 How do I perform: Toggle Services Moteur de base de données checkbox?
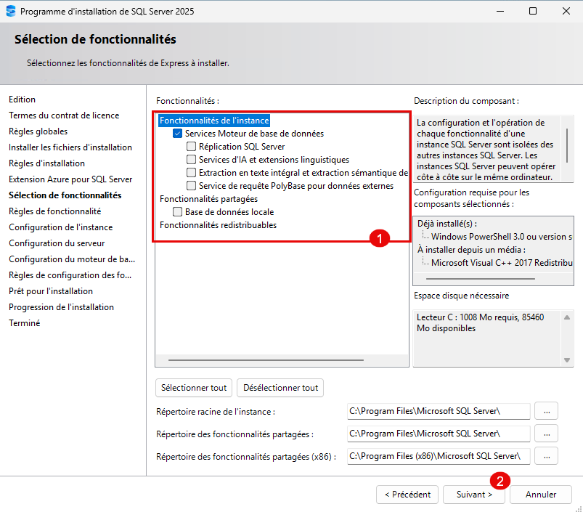point(177,134)
